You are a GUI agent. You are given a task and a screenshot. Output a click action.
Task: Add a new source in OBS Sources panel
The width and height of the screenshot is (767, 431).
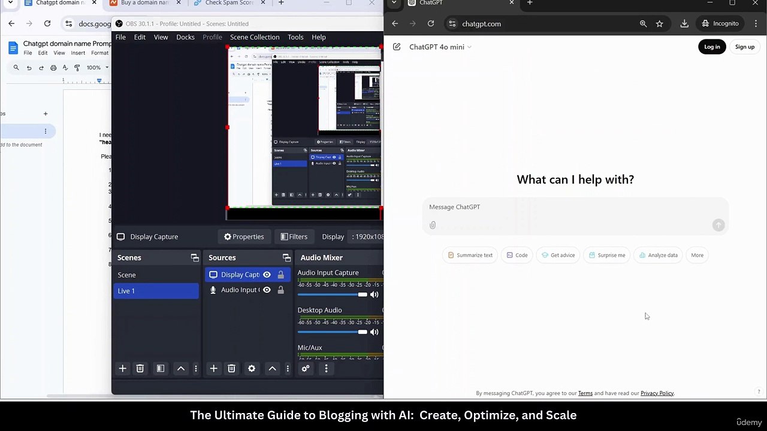pos(213,369)
